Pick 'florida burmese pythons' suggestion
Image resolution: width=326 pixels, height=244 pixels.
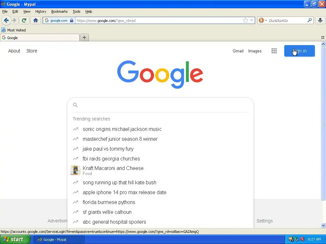pyautogui.click(x=160, y=202)
